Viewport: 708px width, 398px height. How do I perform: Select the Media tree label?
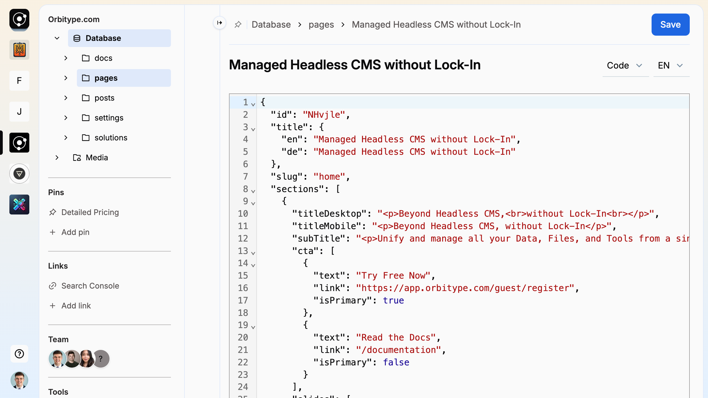pos(97,158)
